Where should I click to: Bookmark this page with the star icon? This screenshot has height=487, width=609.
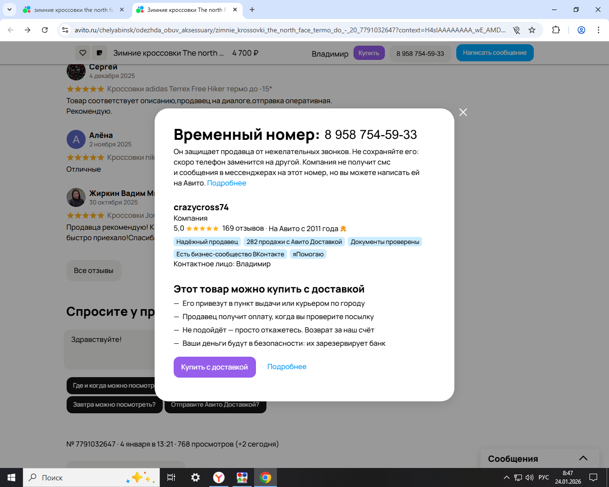coord(532,30)
